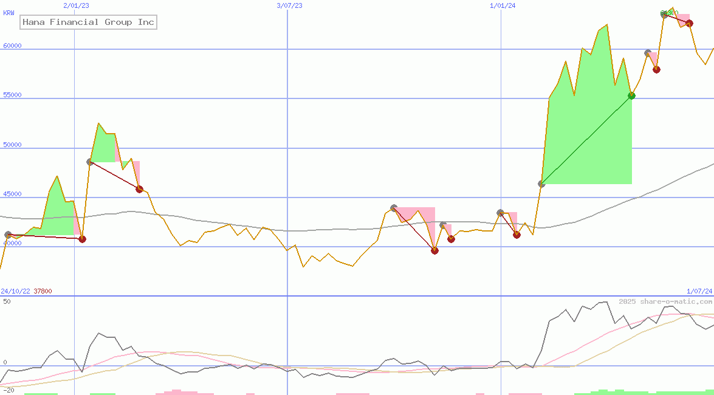Screen dimensions: 714x395
Task: Click the 3/07/23 date label
Action: click(x=289, y=5)
